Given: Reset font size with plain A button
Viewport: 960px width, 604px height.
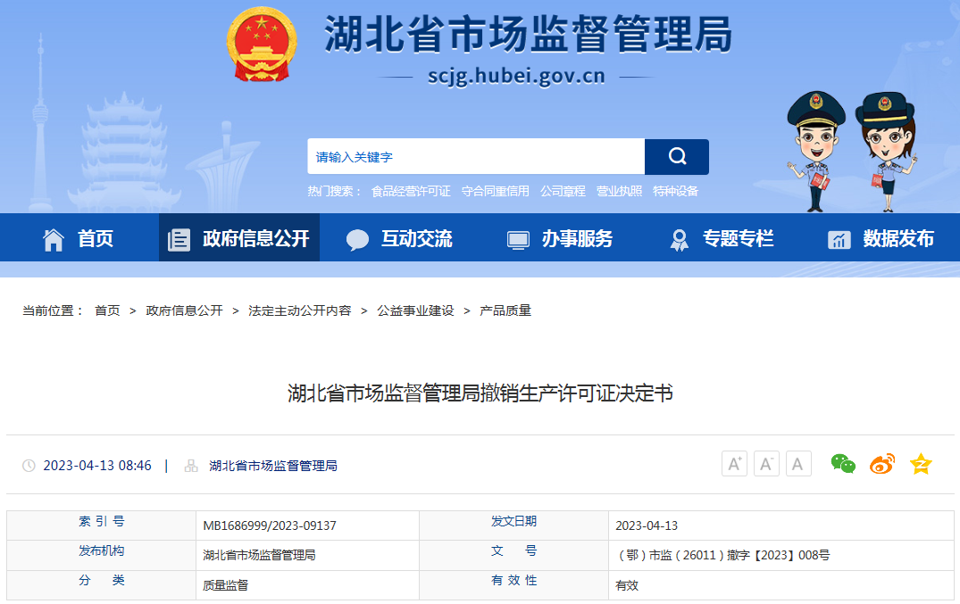Looking at the screenshot, I should [x=798, y=464].
